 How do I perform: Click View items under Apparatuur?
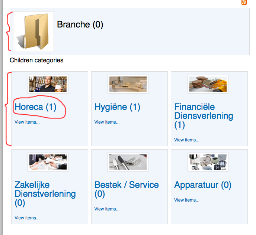[x=187, y=200]
